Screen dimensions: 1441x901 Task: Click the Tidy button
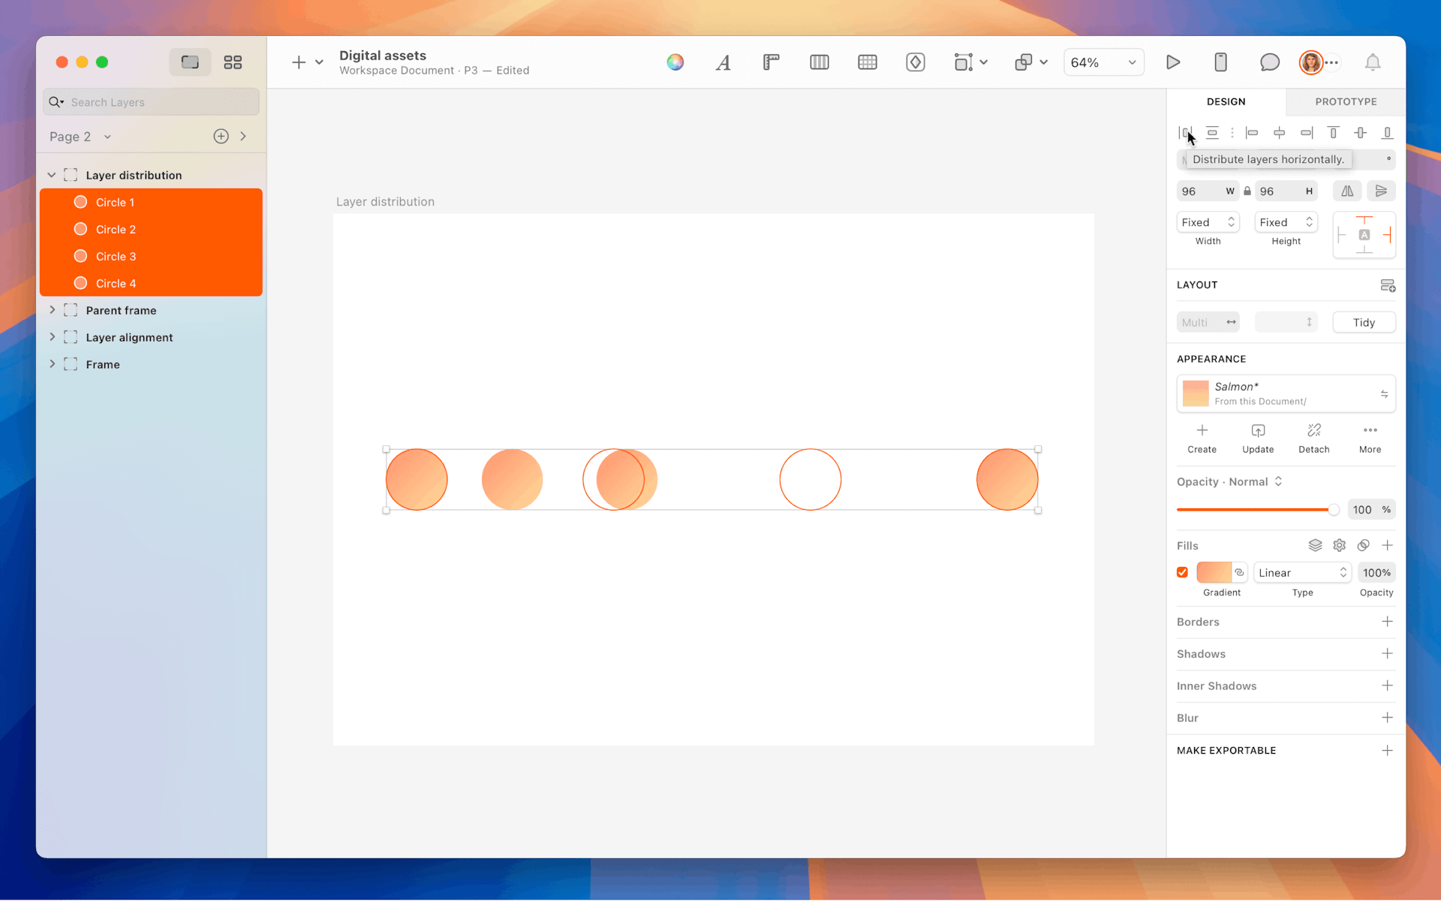[x=1363, y=322]
